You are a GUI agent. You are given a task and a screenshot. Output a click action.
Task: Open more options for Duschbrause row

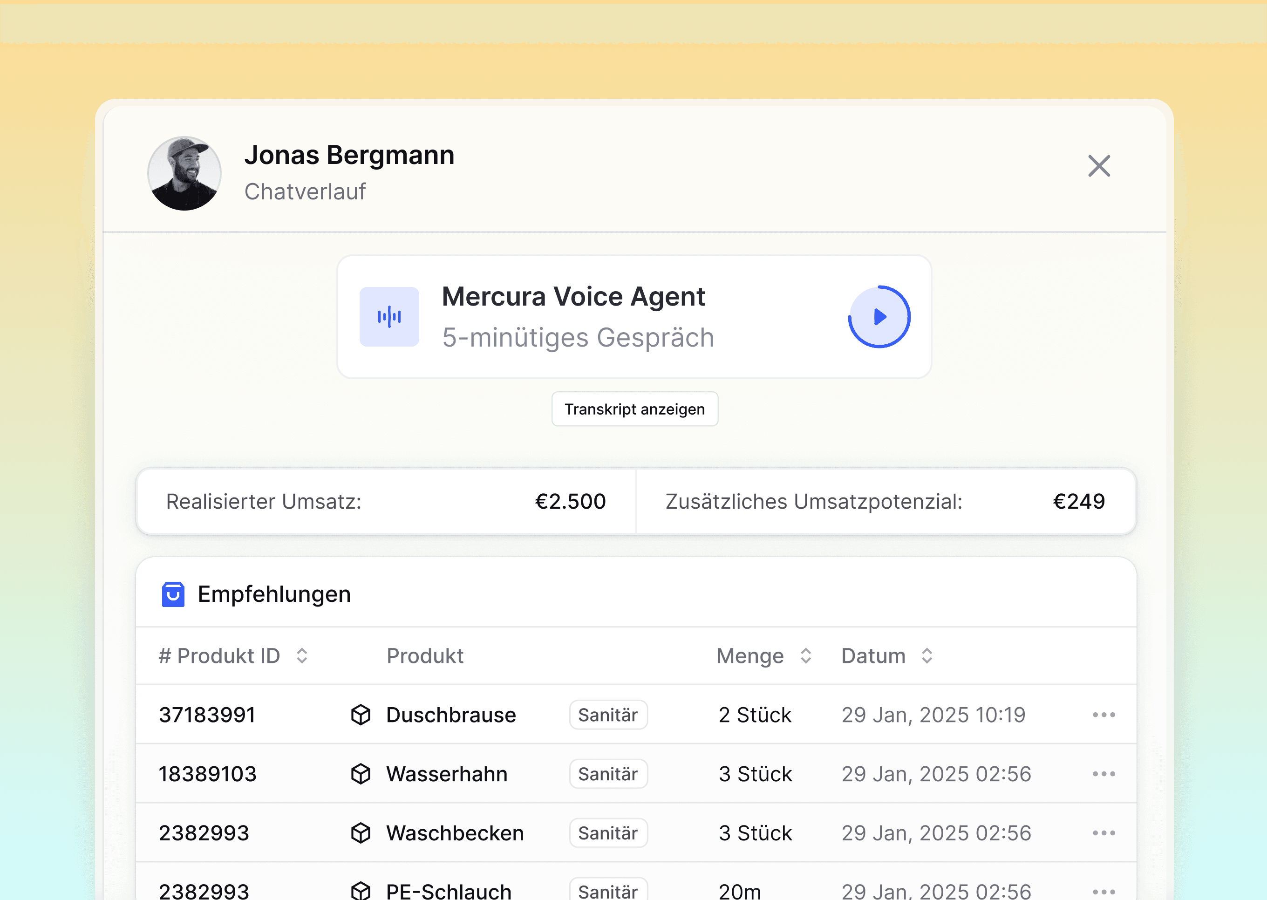coord(1103,715)
